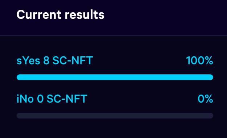227x138 pixels.
Task: Click the divider line under Current results
Action: point(113,36)
